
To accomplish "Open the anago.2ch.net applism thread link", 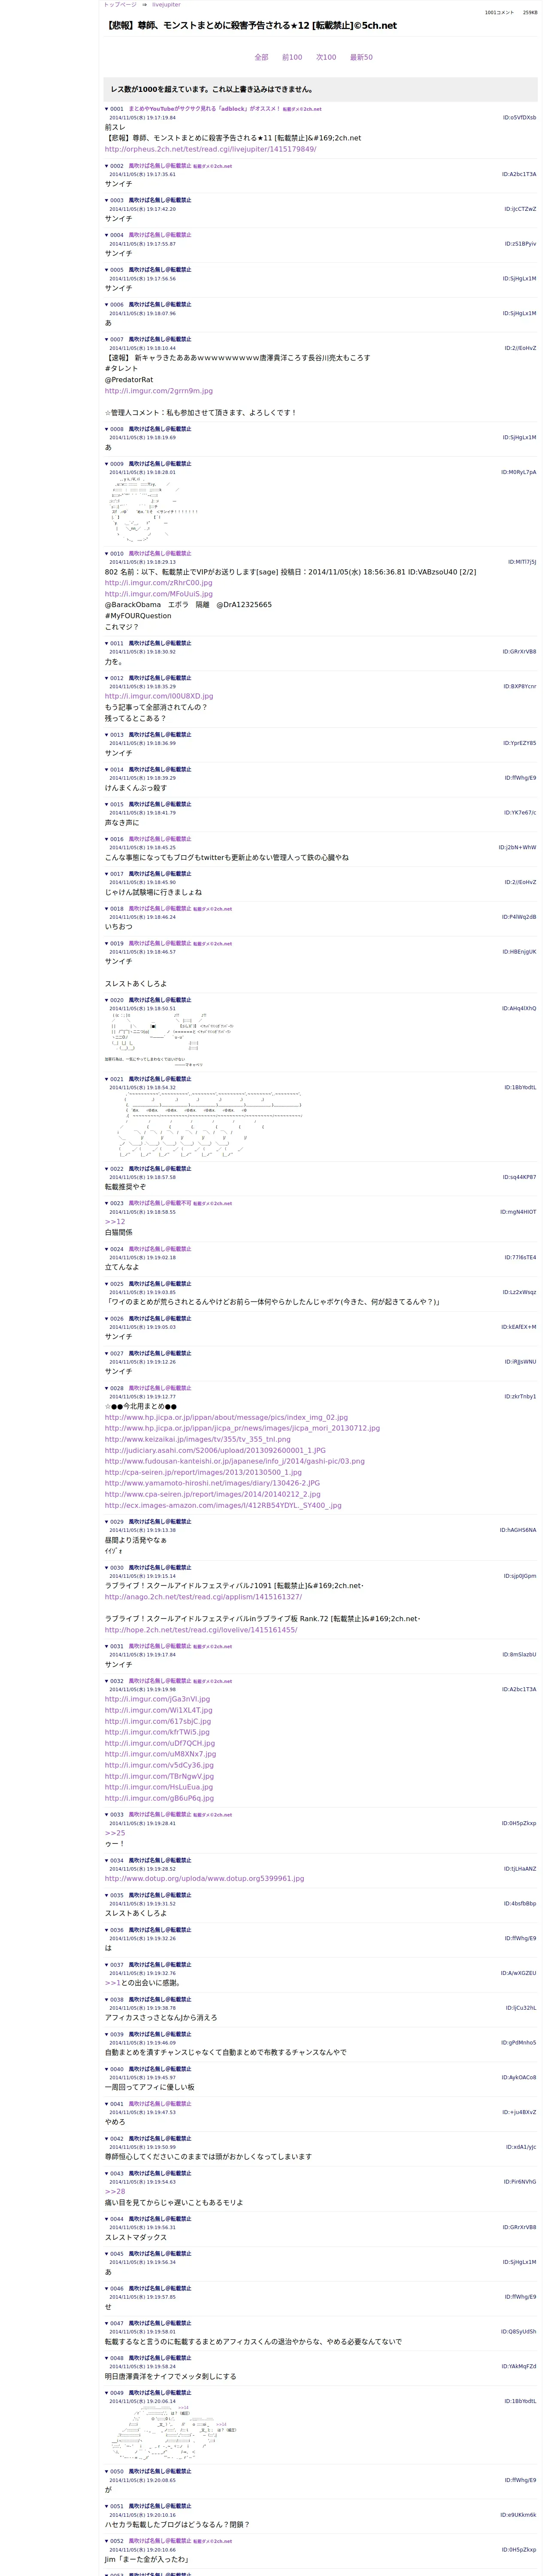I will [x=203, y=1597].
